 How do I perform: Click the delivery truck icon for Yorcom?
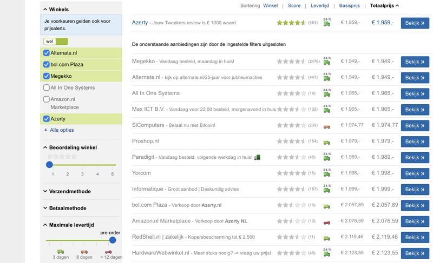coord(327,173)
